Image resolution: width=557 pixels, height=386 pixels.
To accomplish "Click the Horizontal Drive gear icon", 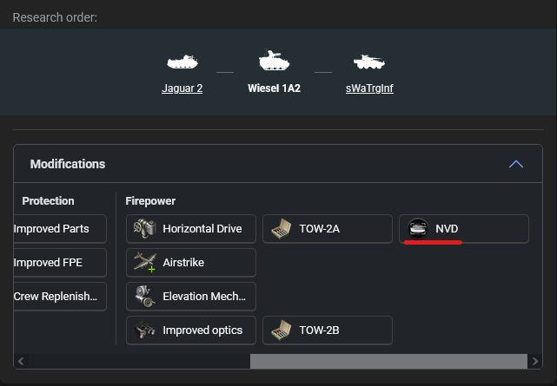I will tap(144, 229).
